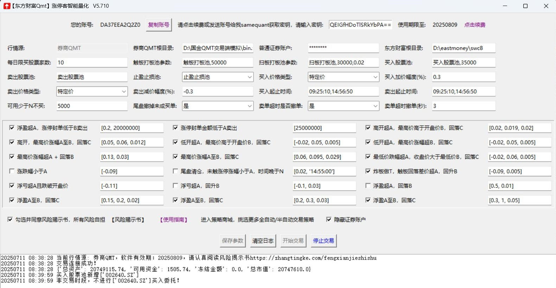Click 卖出减价幅度 field showing -0.3
This screenshot has width=556, height=288.
coord(218,92)
